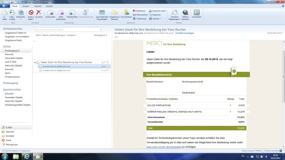Open Help with the question mark icon

(x=283, y=6)
